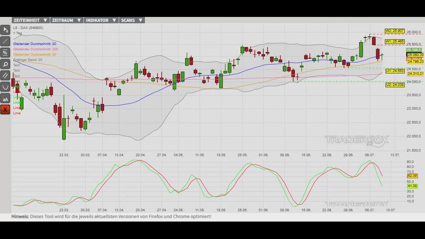Click the Hinweis note about Firefox and Chrome
The height and width of the screenshot is (239, 425).
point(112,217)
